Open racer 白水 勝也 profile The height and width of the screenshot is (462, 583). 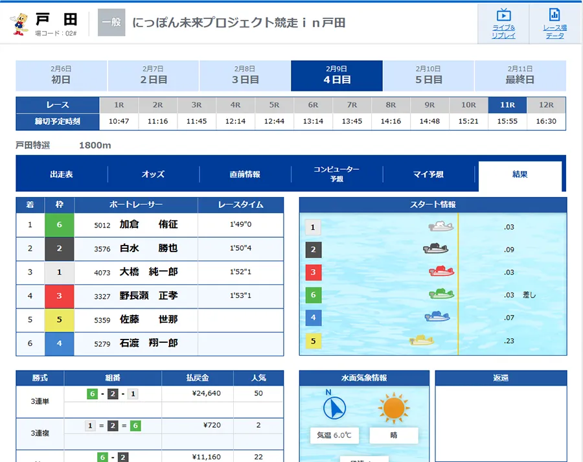click(x=148, y=249)
